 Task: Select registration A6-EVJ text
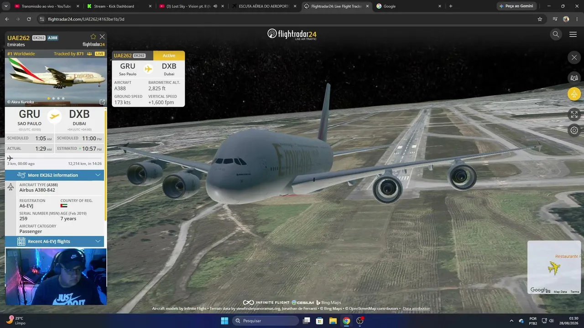click(x=26, y=206)
